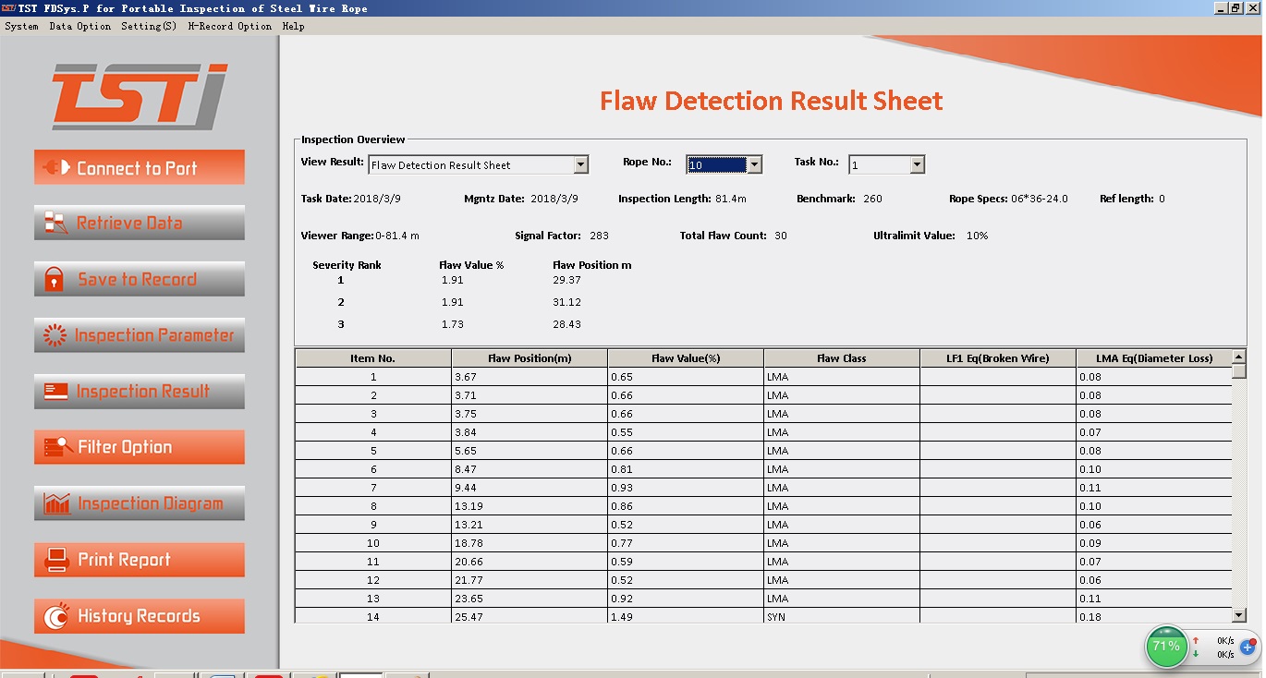Click the Filter Option magnifier icon
This screenshot has width=1266, height=678.
pyautogui.click(x=57, y=447)
